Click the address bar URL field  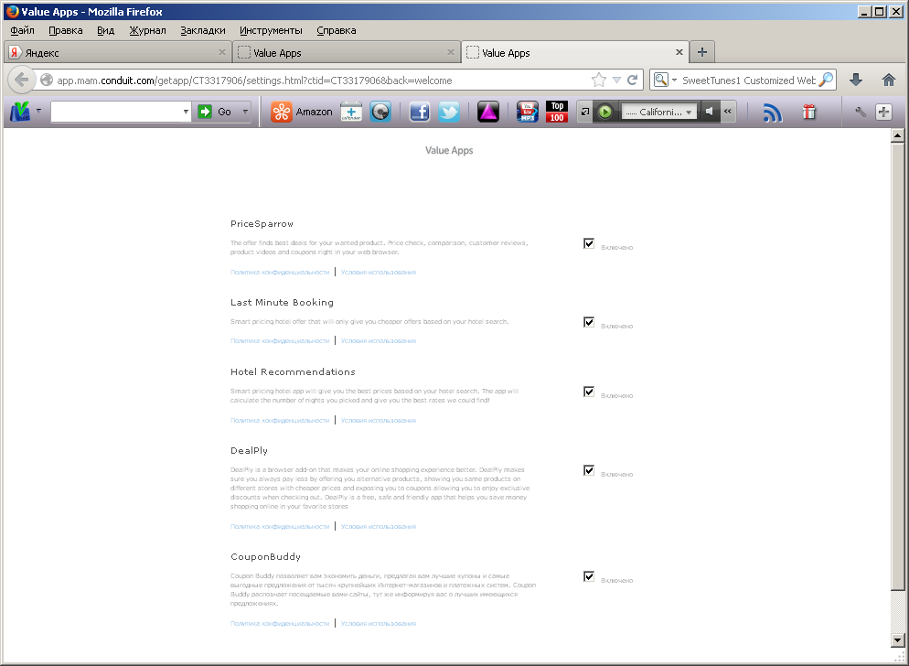(x=322, y=81)
